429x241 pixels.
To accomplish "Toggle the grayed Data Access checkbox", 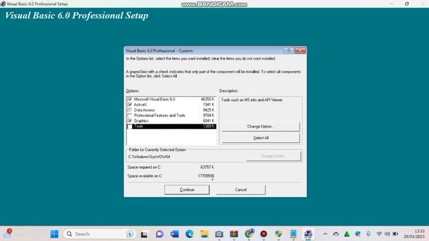I will (129, 110).
